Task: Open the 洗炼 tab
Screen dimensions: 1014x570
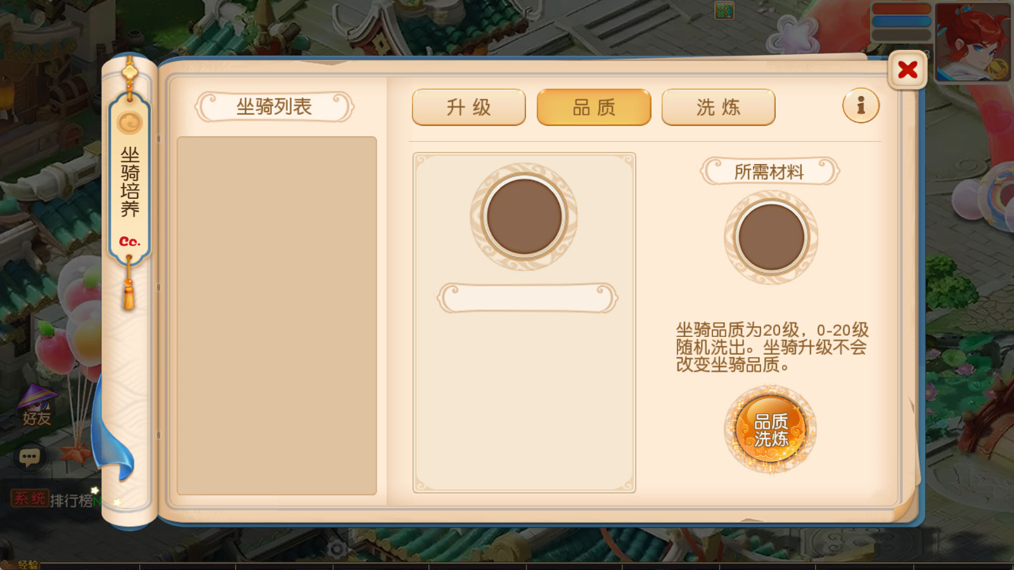Action: (718, 107)
